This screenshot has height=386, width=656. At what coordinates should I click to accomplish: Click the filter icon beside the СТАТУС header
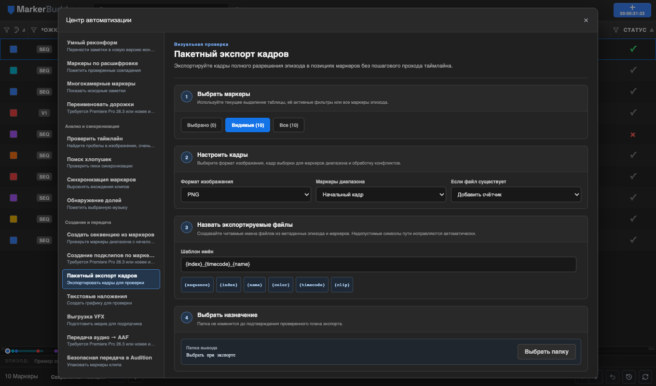coord(616,30)
